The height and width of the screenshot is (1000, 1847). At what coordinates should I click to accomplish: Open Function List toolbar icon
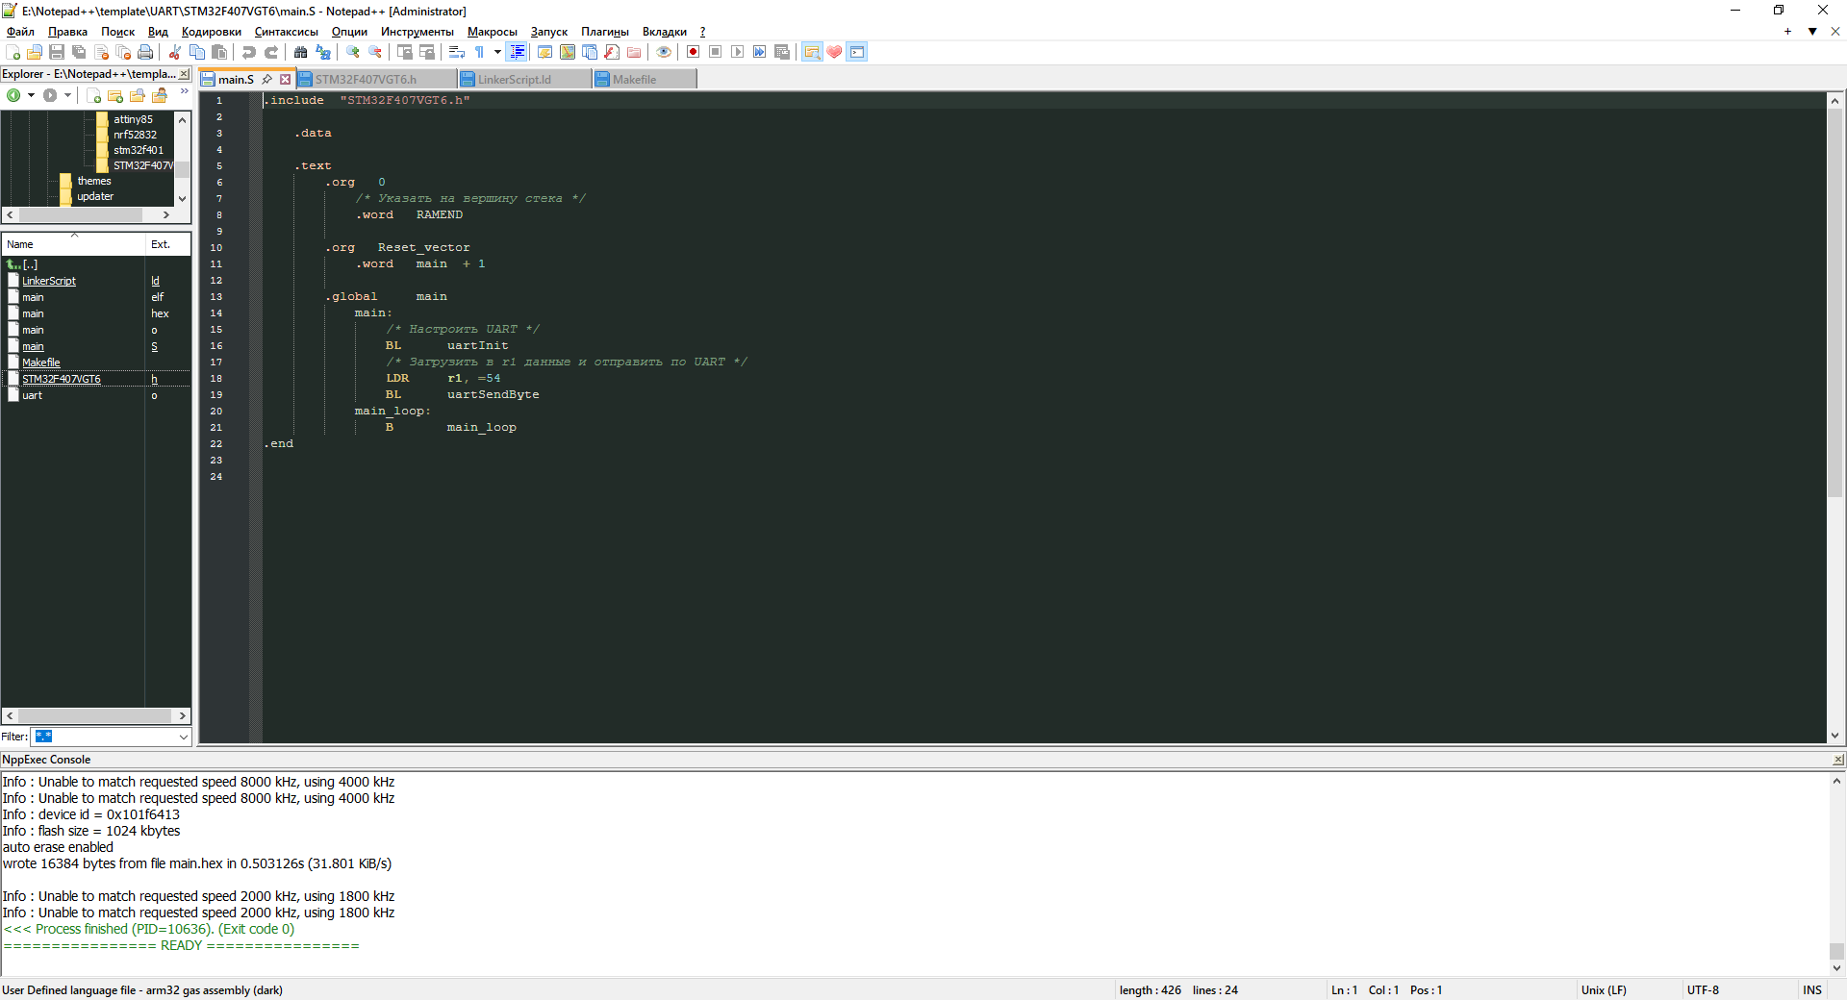pos(612,52)
